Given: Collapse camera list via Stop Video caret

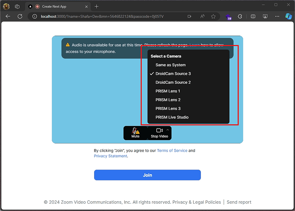Looking at the screenshot, I should [168, 130].
